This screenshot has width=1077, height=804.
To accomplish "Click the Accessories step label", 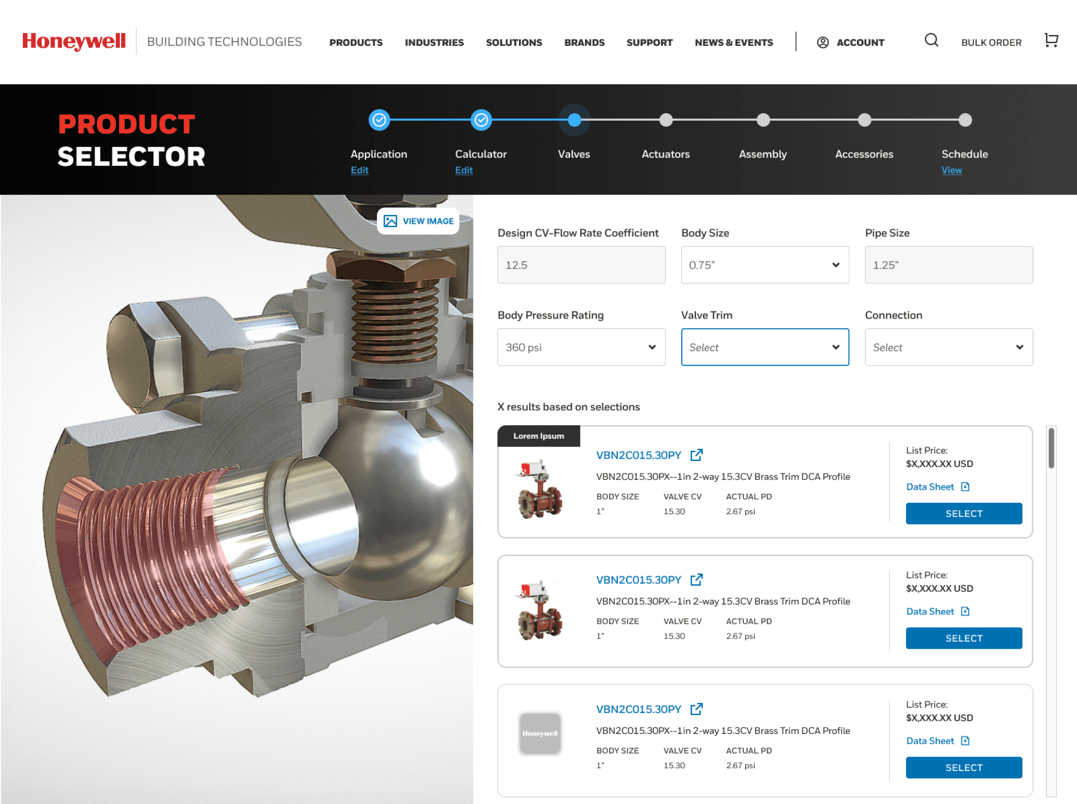I will point(864,154).
